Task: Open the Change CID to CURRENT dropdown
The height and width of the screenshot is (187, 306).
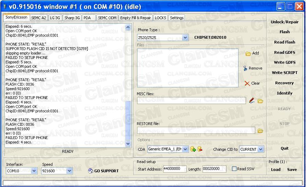Action: (x=260, y=149)
